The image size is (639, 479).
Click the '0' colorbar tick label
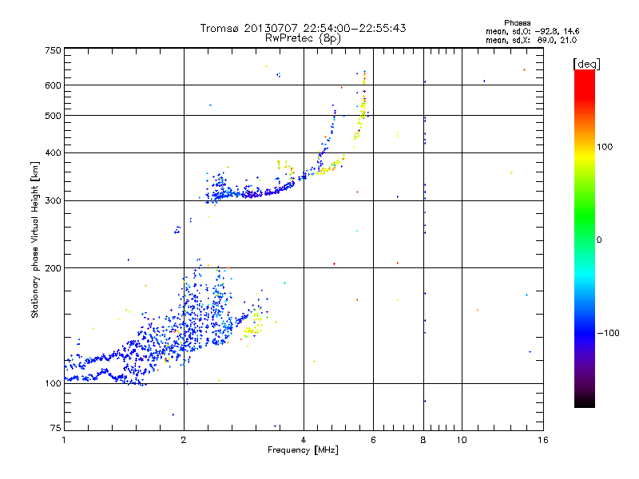pos(599,240)
